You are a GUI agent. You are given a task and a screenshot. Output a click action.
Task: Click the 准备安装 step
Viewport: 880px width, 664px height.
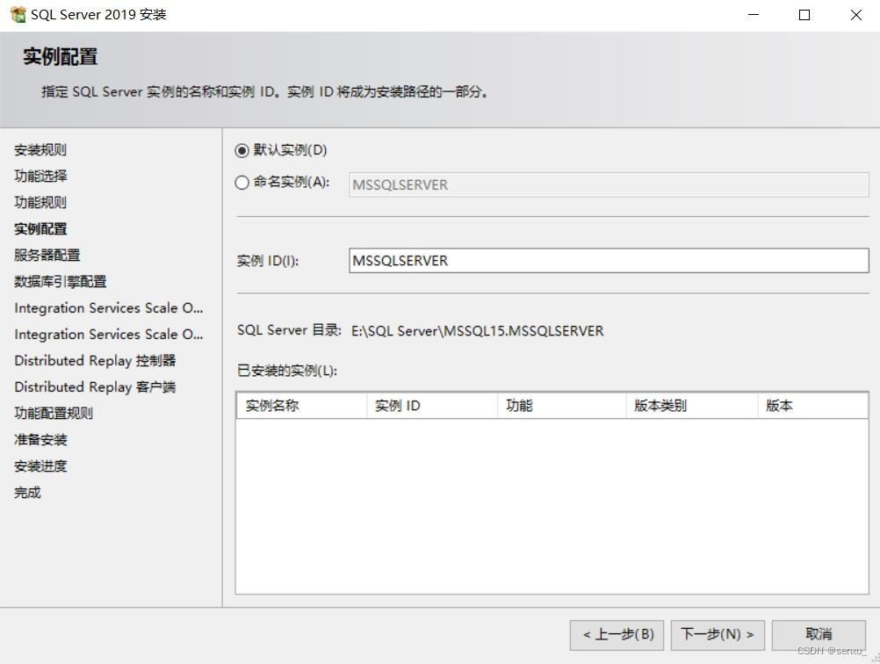40,439
